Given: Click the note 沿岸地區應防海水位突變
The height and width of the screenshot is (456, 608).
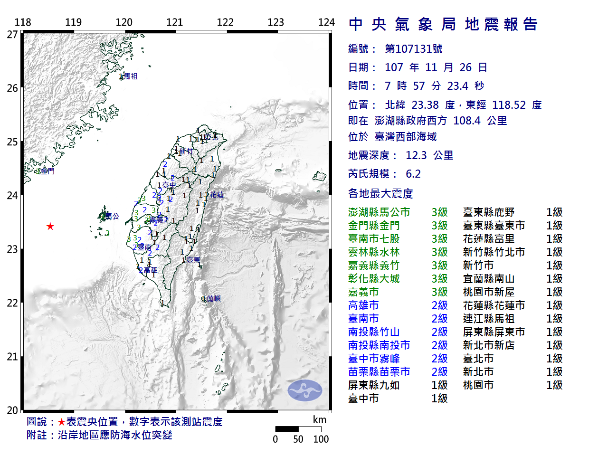Looking at the screenshot, I should 115,435.
